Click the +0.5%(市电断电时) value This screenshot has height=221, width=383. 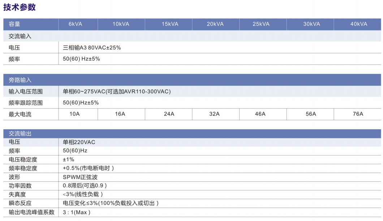coord(88,168)
